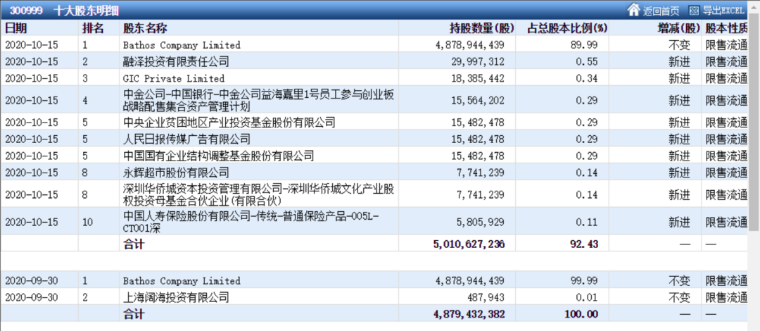760x331 pixels.
Task: Select GIC Private Limited shareholder name
Action: point(174,78)
